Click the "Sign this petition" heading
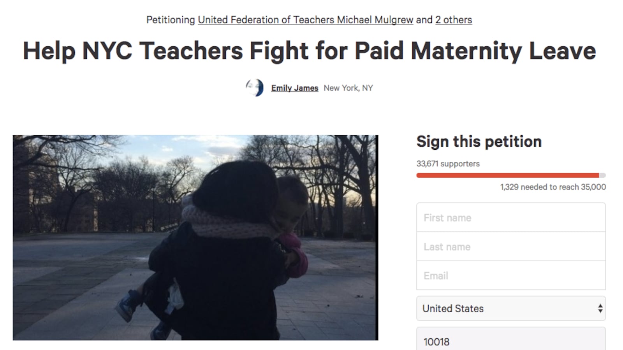 coord(479,142)
